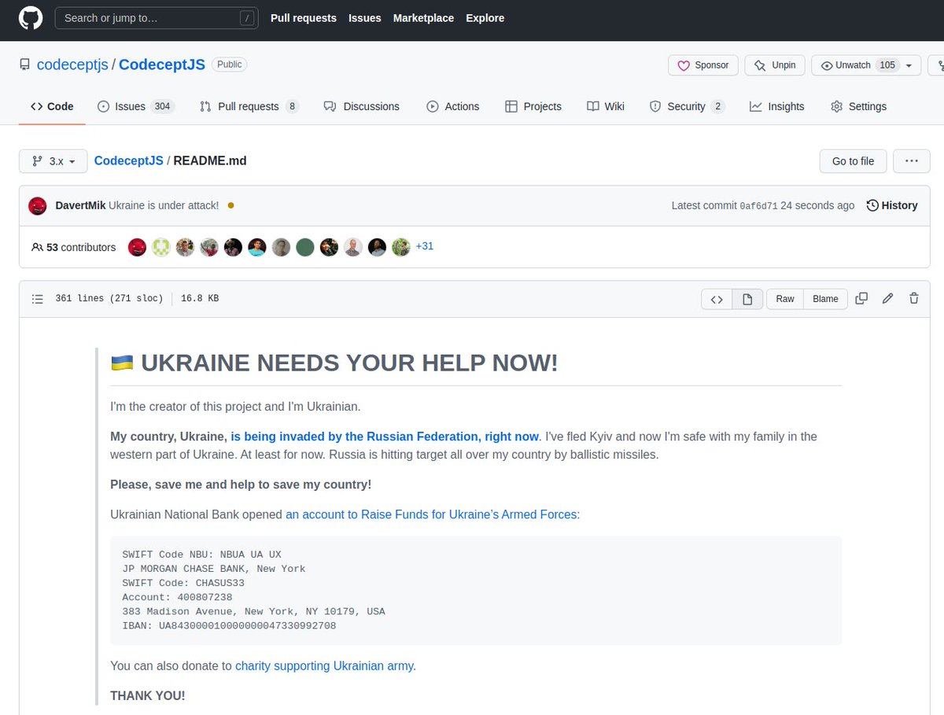
Task: Expand watch notification options caret
Action: (x=909, y=65)
